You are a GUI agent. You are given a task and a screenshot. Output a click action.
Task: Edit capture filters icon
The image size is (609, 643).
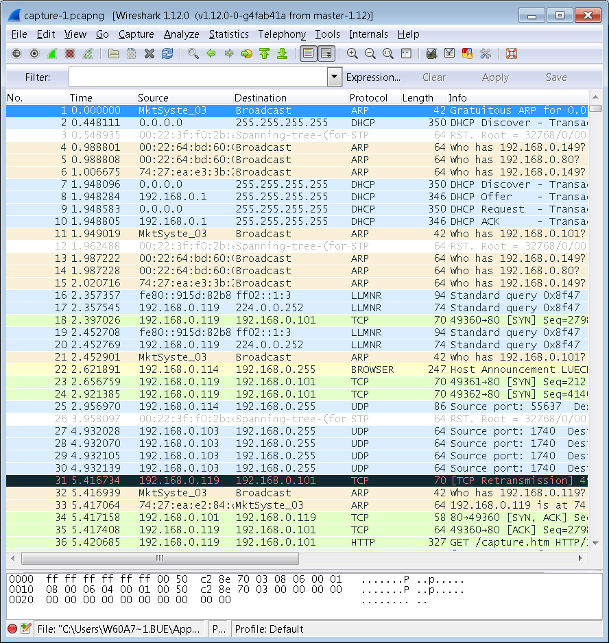[431, 53]
